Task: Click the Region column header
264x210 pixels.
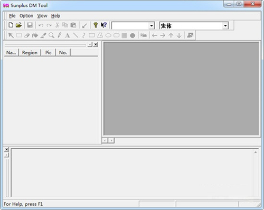Action: (x=30, y=53)
